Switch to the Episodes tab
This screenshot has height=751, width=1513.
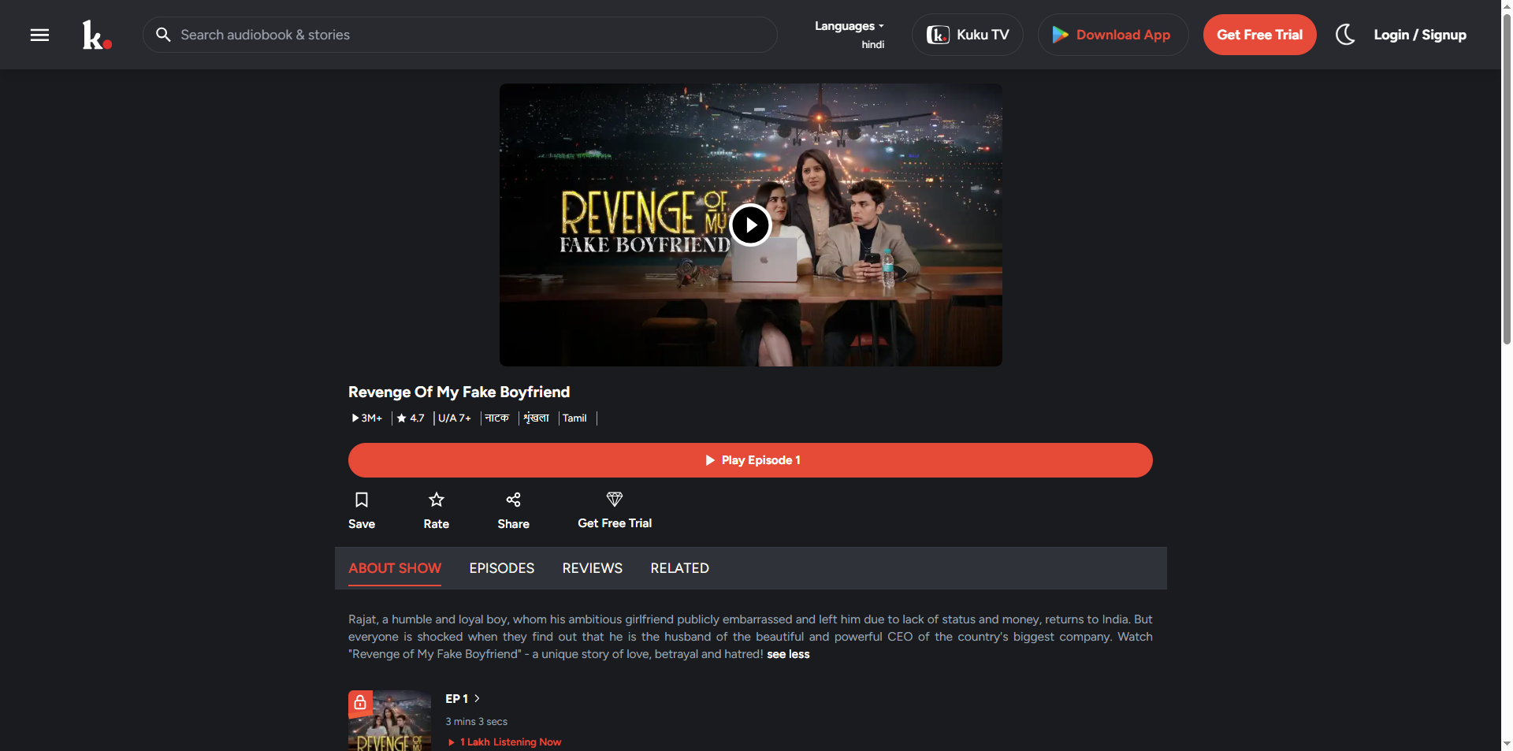coord(501,568)
